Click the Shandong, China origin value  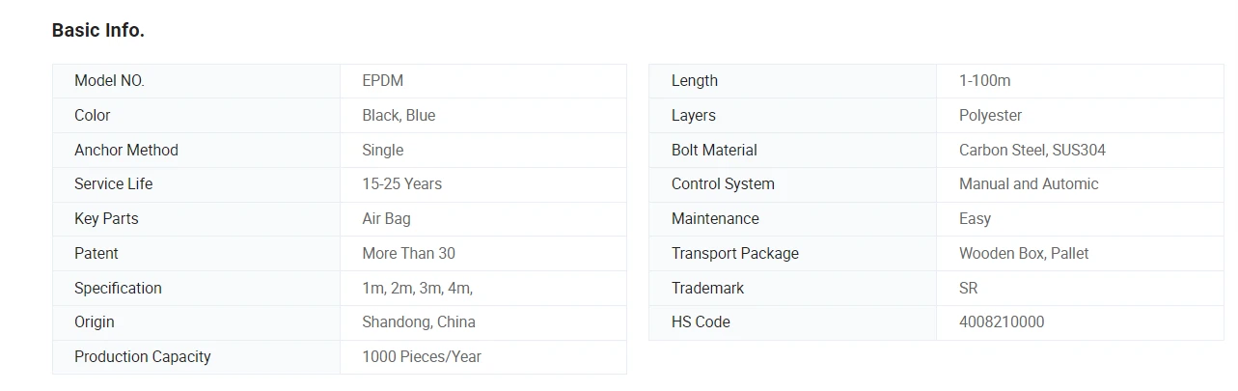(418, 322)
